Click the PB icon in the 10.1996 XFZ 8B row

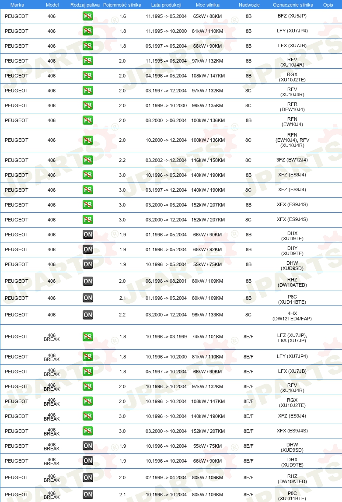[87, 175]
